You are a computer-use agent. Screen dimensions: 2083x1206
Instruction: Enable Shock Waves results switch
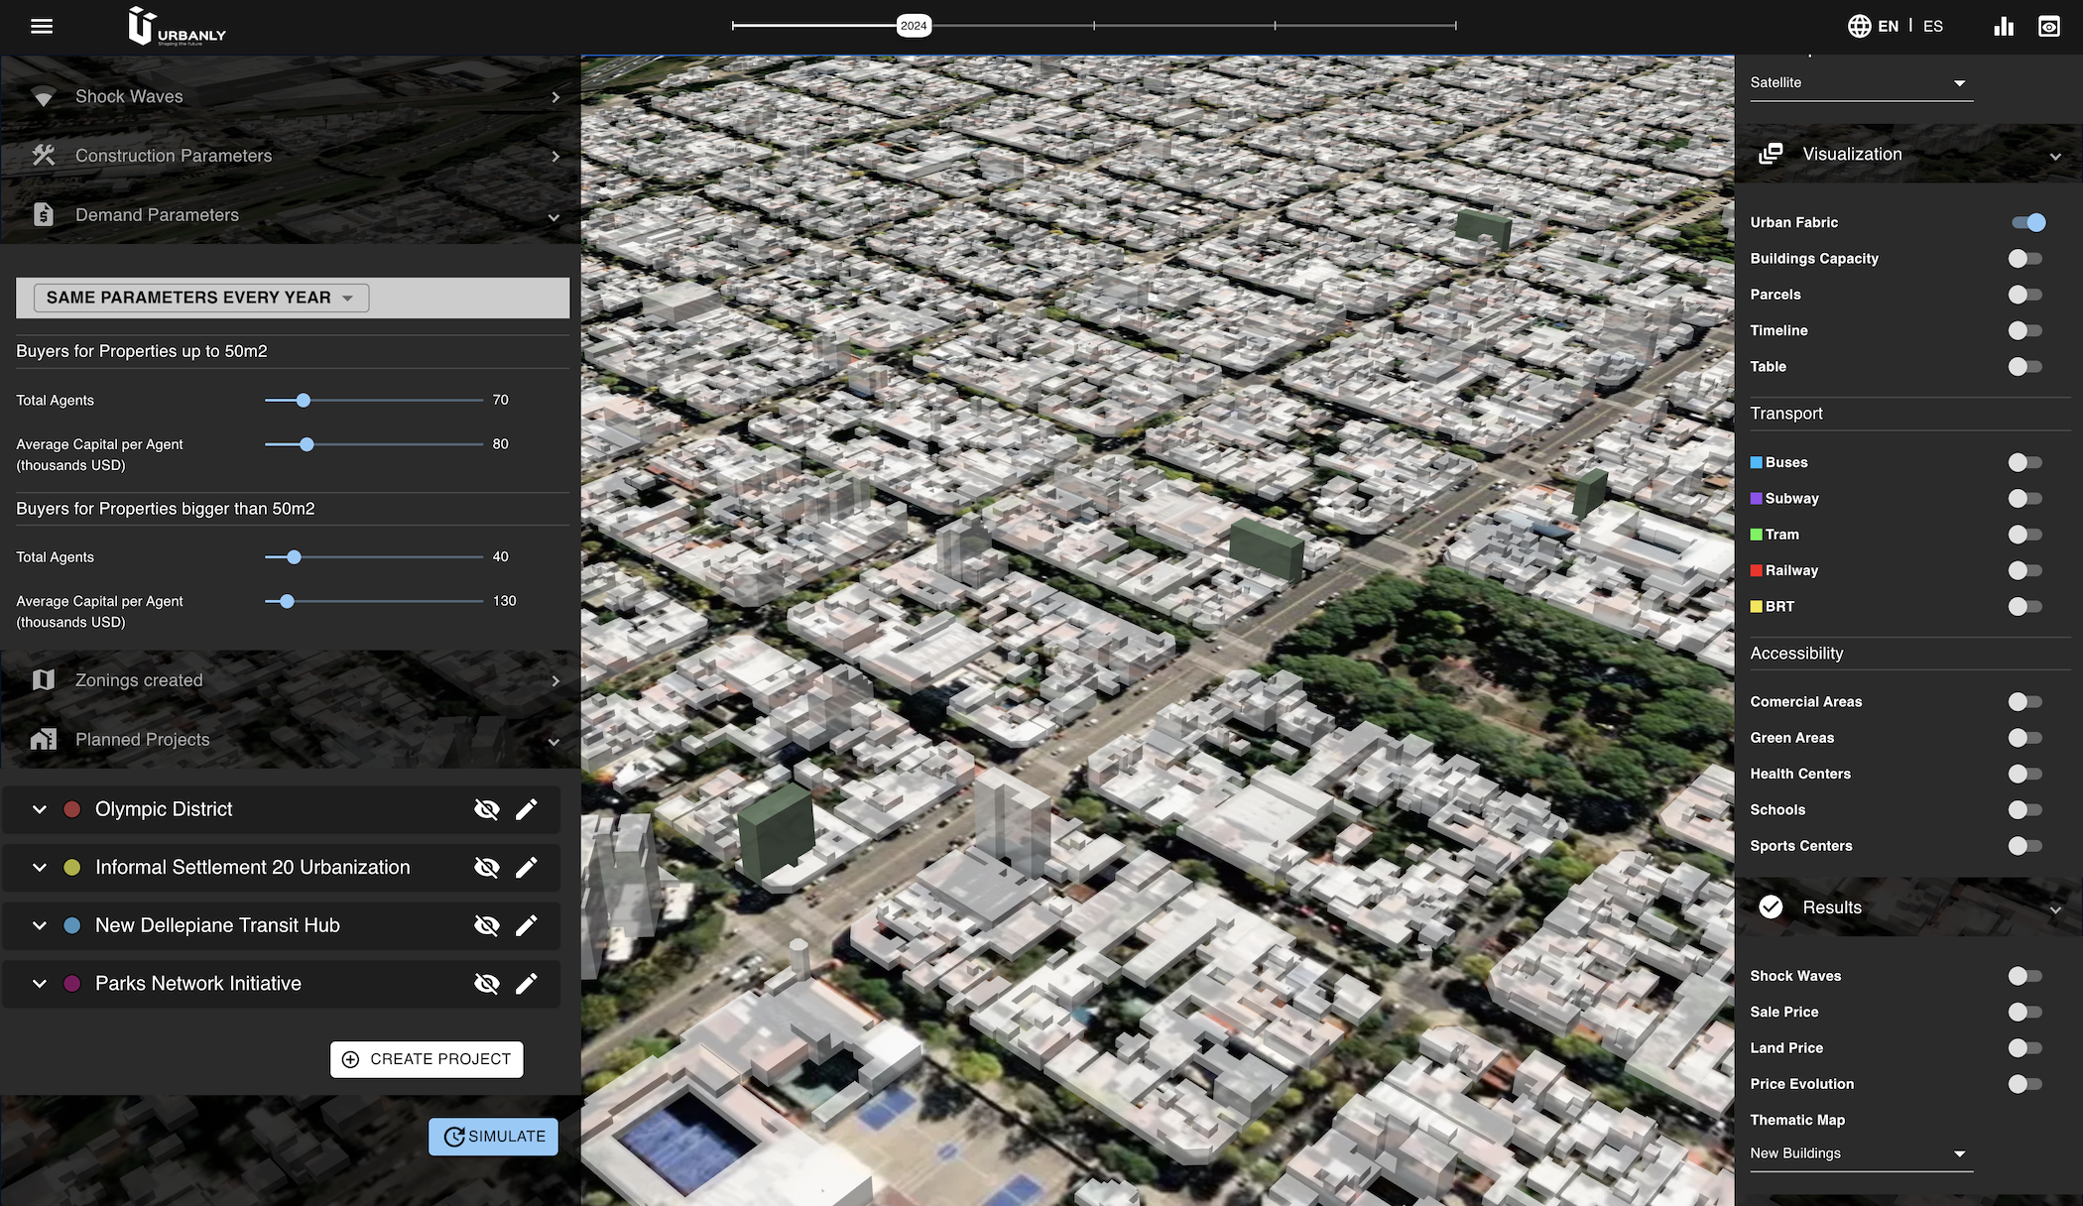click(2025, 976)
